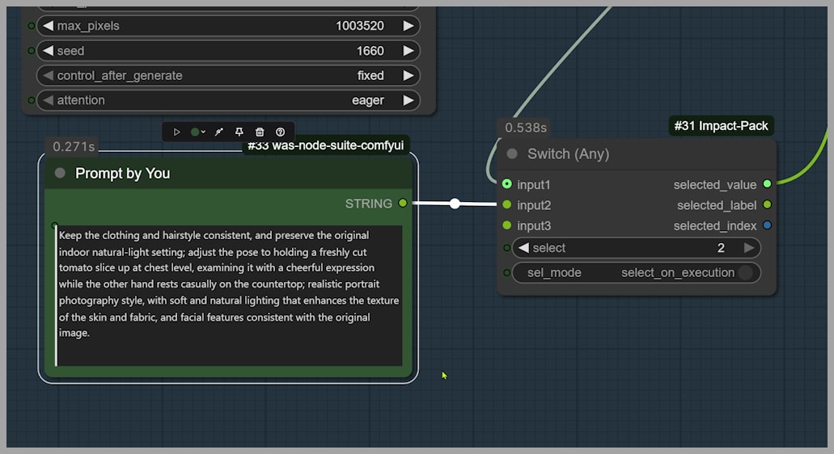The height and width of the screenshot is (454, 834).
Task: Open the green node color picker dropdown
Action: point(198,132)
